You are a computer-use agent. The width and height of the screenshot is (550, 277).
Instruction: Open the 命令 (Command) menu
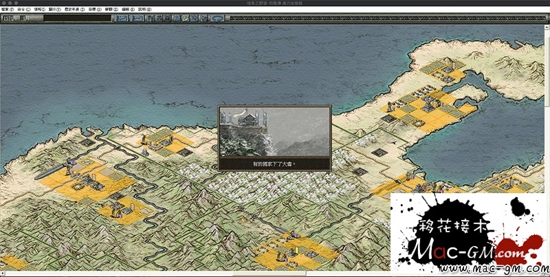[x=23, y=9]
